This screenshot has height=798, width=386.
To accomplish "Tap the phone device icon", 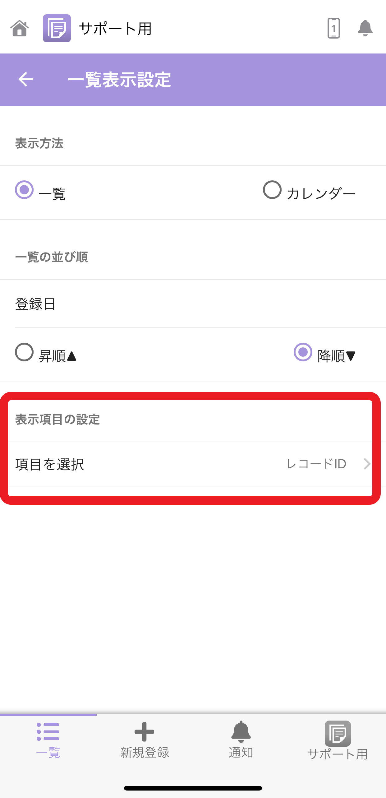I will pos(333,28).
